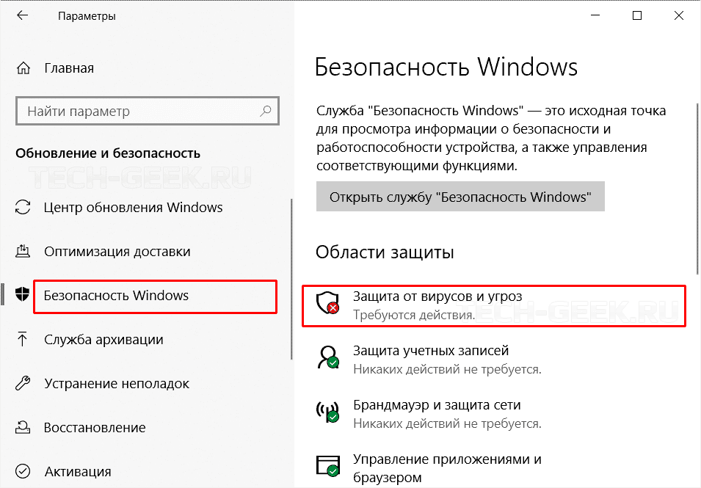Open Защита от вирусов и угроз
This screenshot has height=488, width=701.
(x=437, y=296)
